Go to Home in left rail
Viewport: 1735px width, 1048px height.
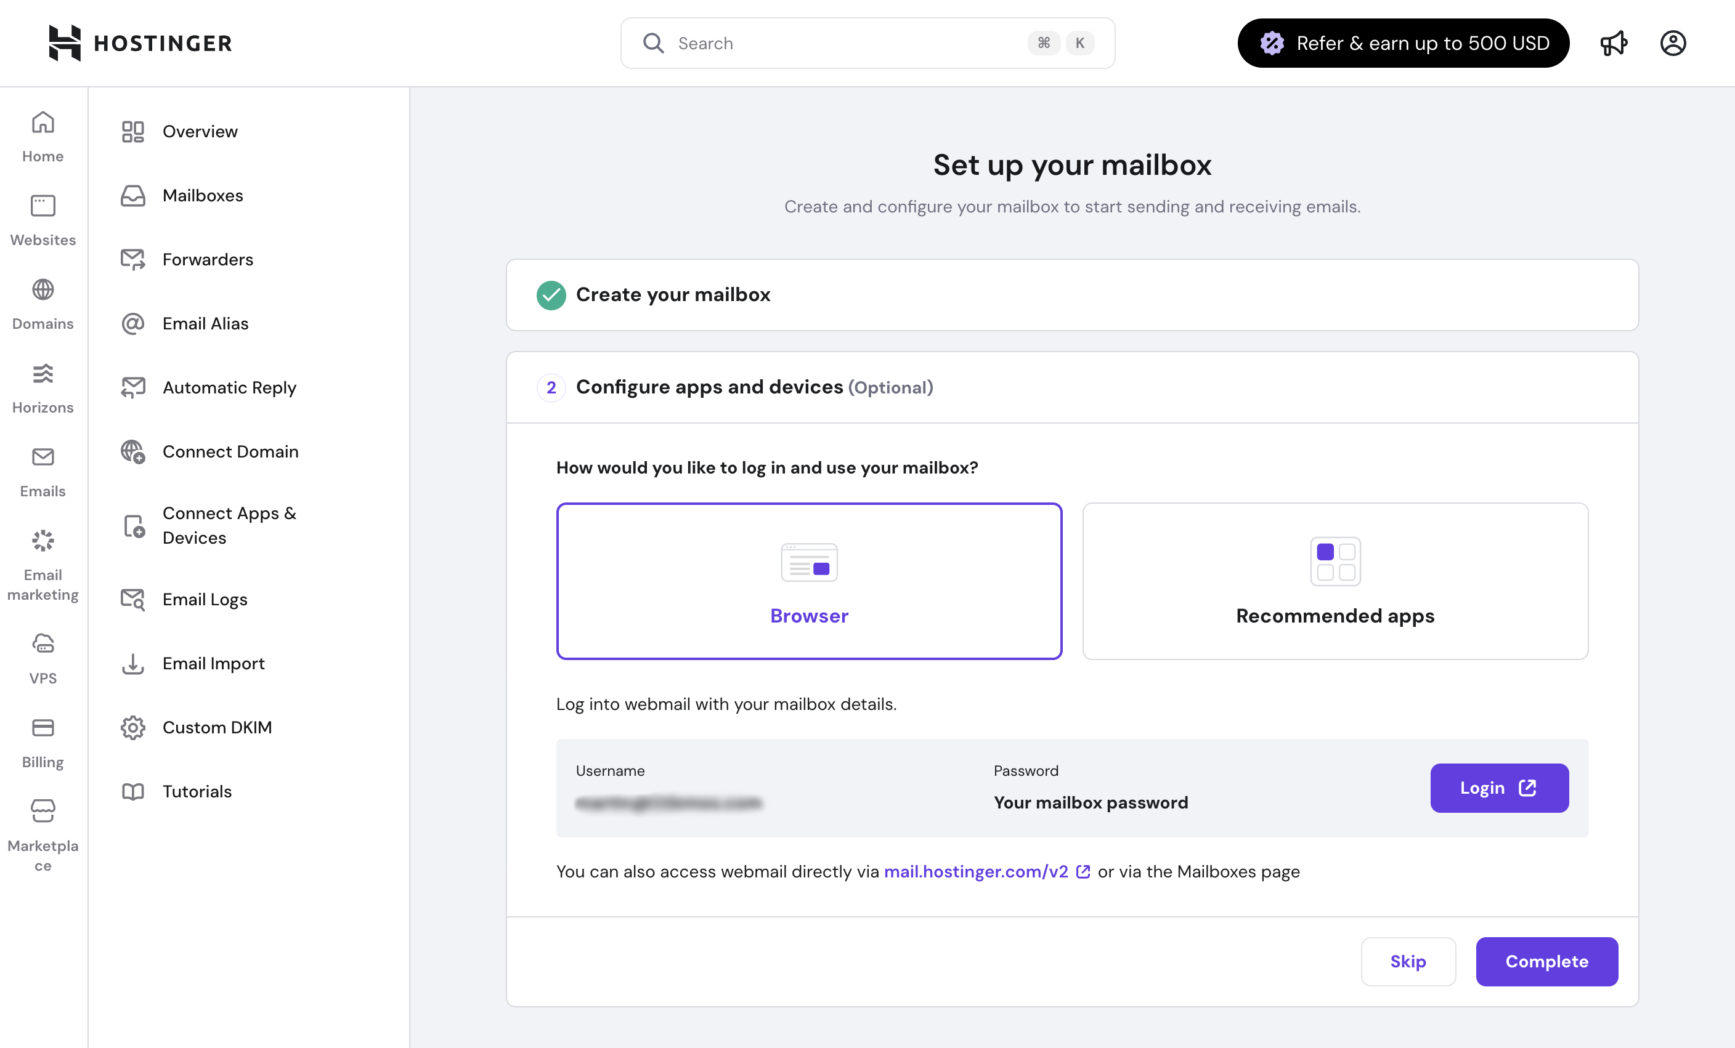43,137
